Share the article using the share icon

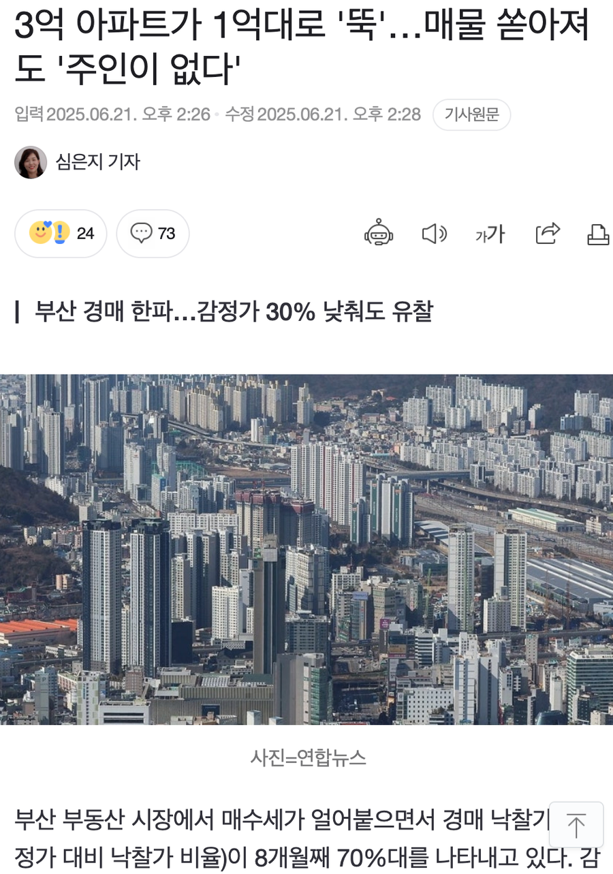pos(548,233)
